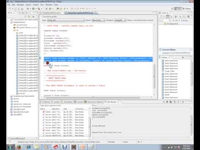Click the Status tab in SQL Results
200x150 pixels.
(94, 105)
